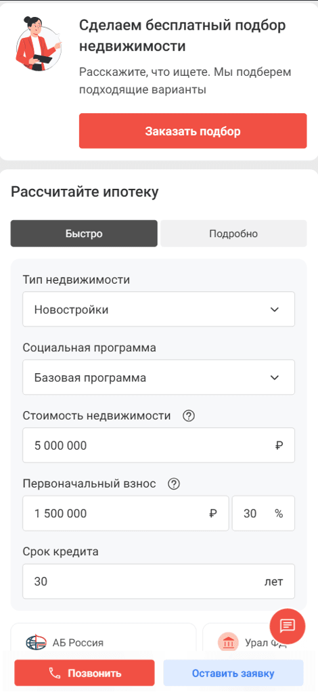Click the АБ Россия bank logo
Viewport: 318px width, 692px height.
click(x=36, y=643)
